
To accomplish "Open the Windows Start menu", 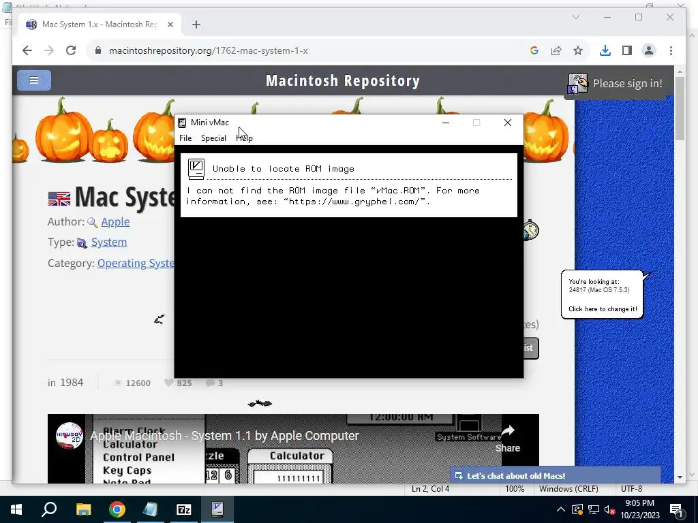I will coord(16,509).
